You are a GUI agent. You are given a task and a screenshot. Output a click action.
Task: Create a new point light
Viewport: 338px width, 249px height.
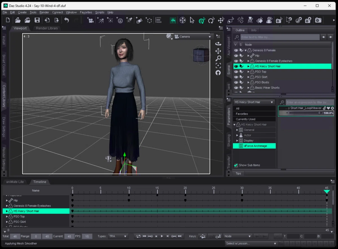click(110, 20)
